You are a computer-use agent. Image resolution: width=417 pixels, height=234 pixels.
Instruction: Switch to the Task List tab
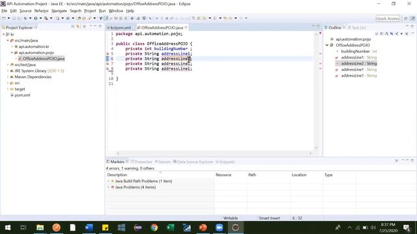click(356, 27)
